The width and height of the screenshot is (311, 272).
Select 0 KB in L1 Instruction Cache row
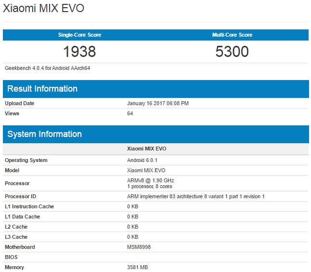(133, 206)
